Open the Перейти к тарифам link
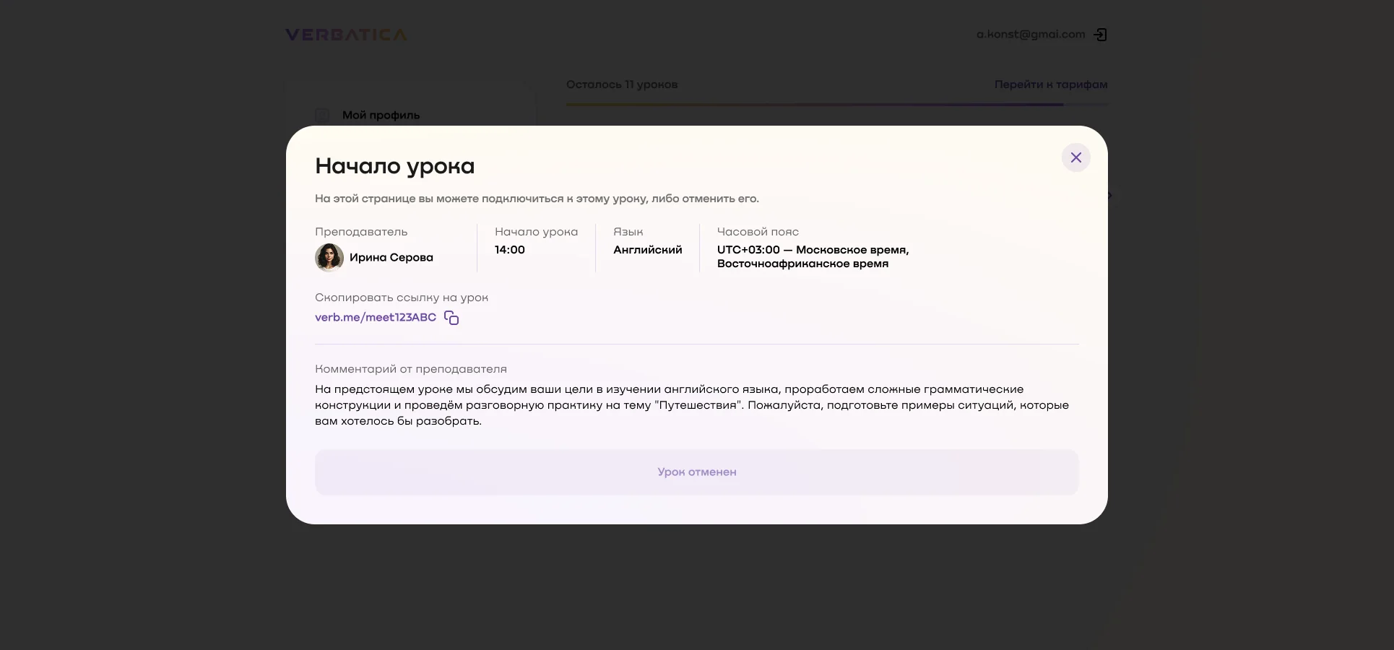This screenshot has height=650, width=1394. (1051, 84)
